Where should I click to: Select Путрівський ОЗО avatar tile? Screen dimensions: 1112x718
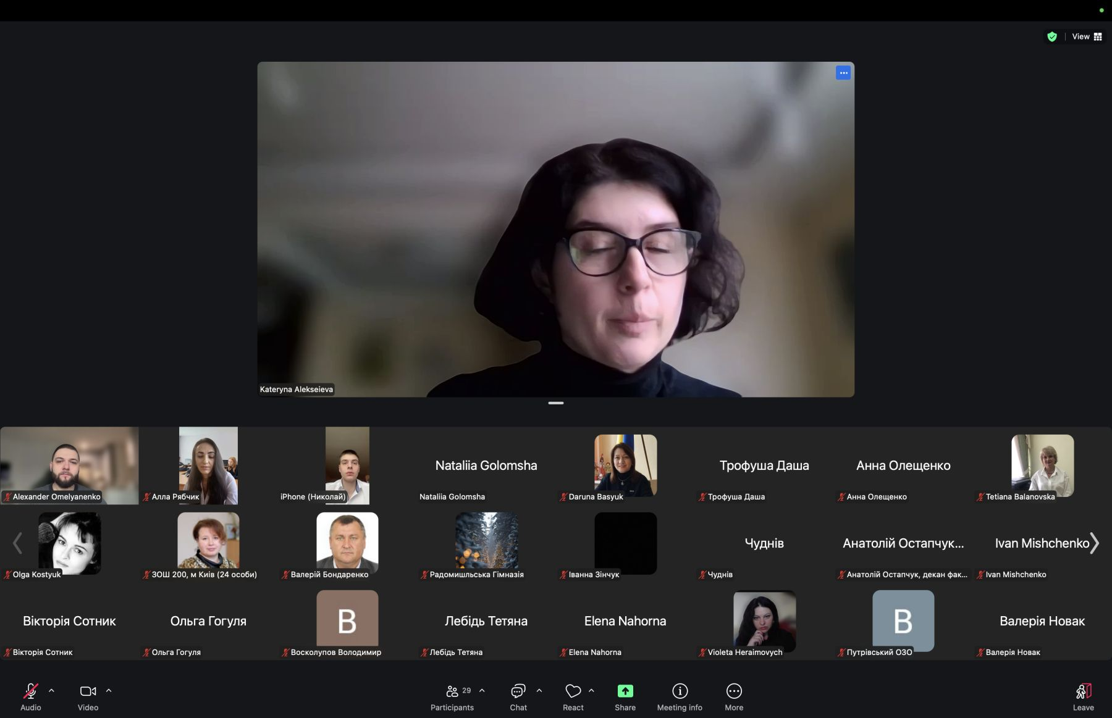(903, 621)
